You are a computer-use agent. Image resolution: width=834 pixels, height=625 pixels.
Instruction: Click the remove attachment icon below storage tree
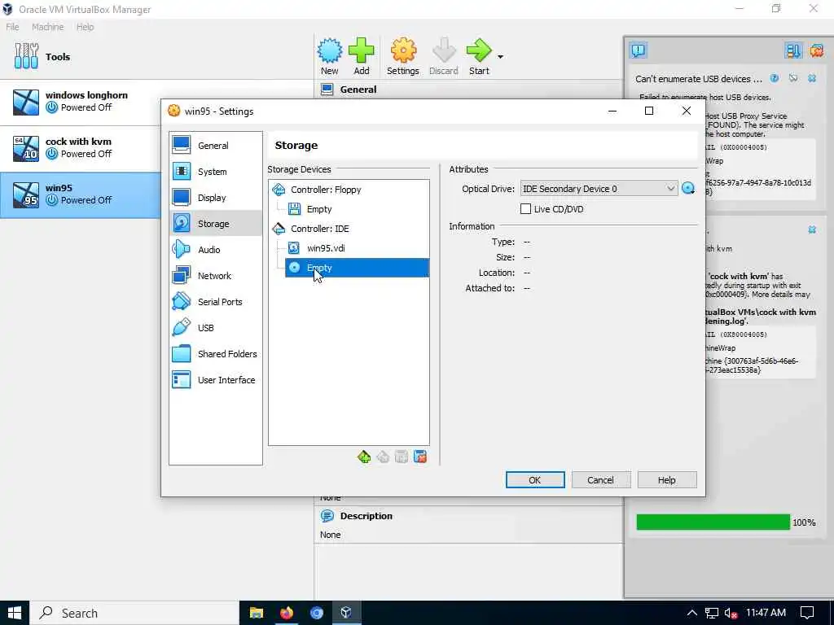(x=420, y=457)
